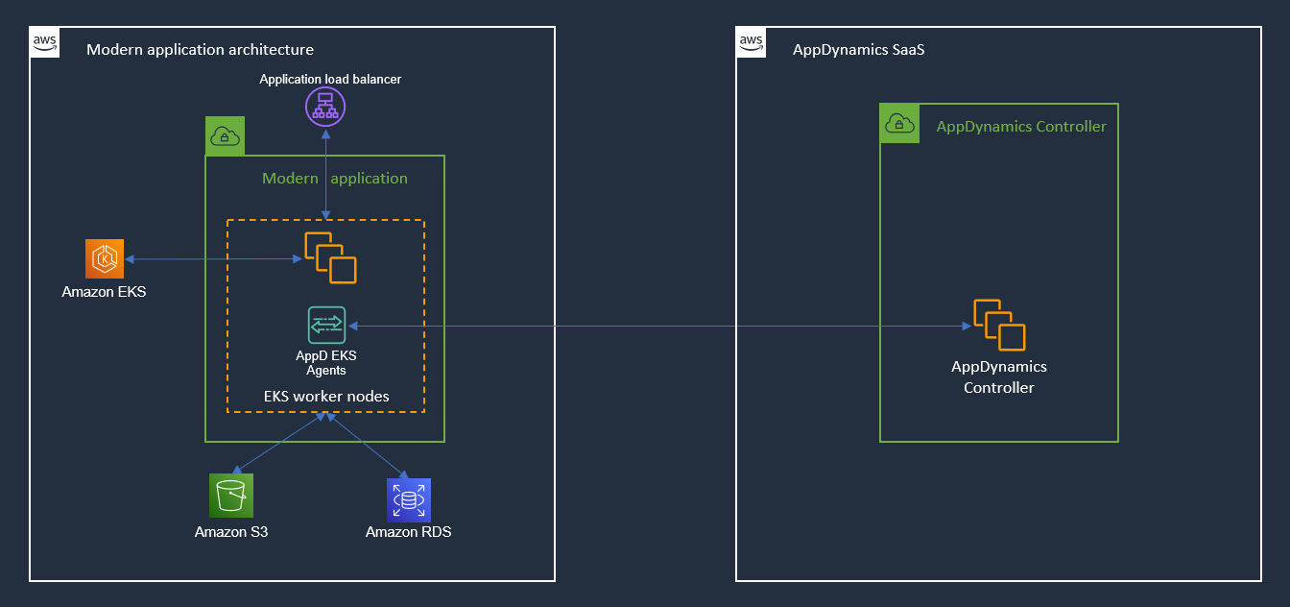Click the 'Amazon S3' text label
Screen dimensions: 1290x607
tap(230, 531)
